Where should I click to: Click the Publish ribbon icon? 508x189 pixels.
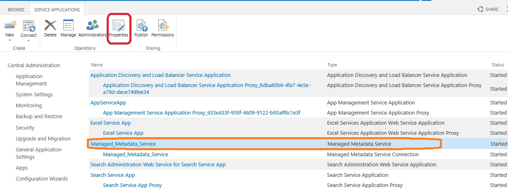click(141, 25)
